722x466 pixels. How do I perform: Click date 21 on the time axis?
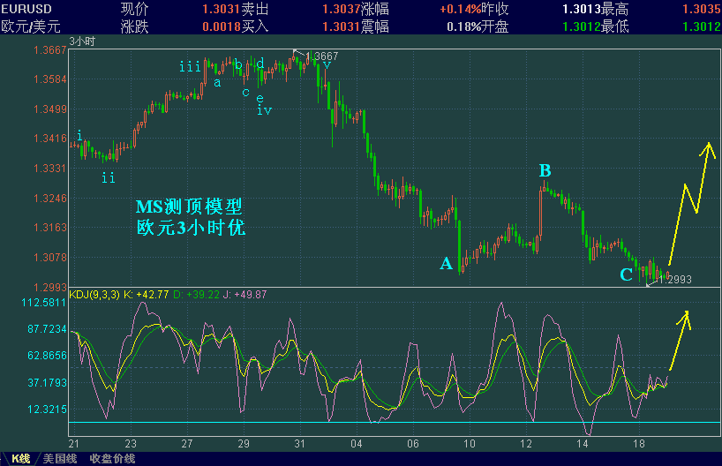point(73,443)
